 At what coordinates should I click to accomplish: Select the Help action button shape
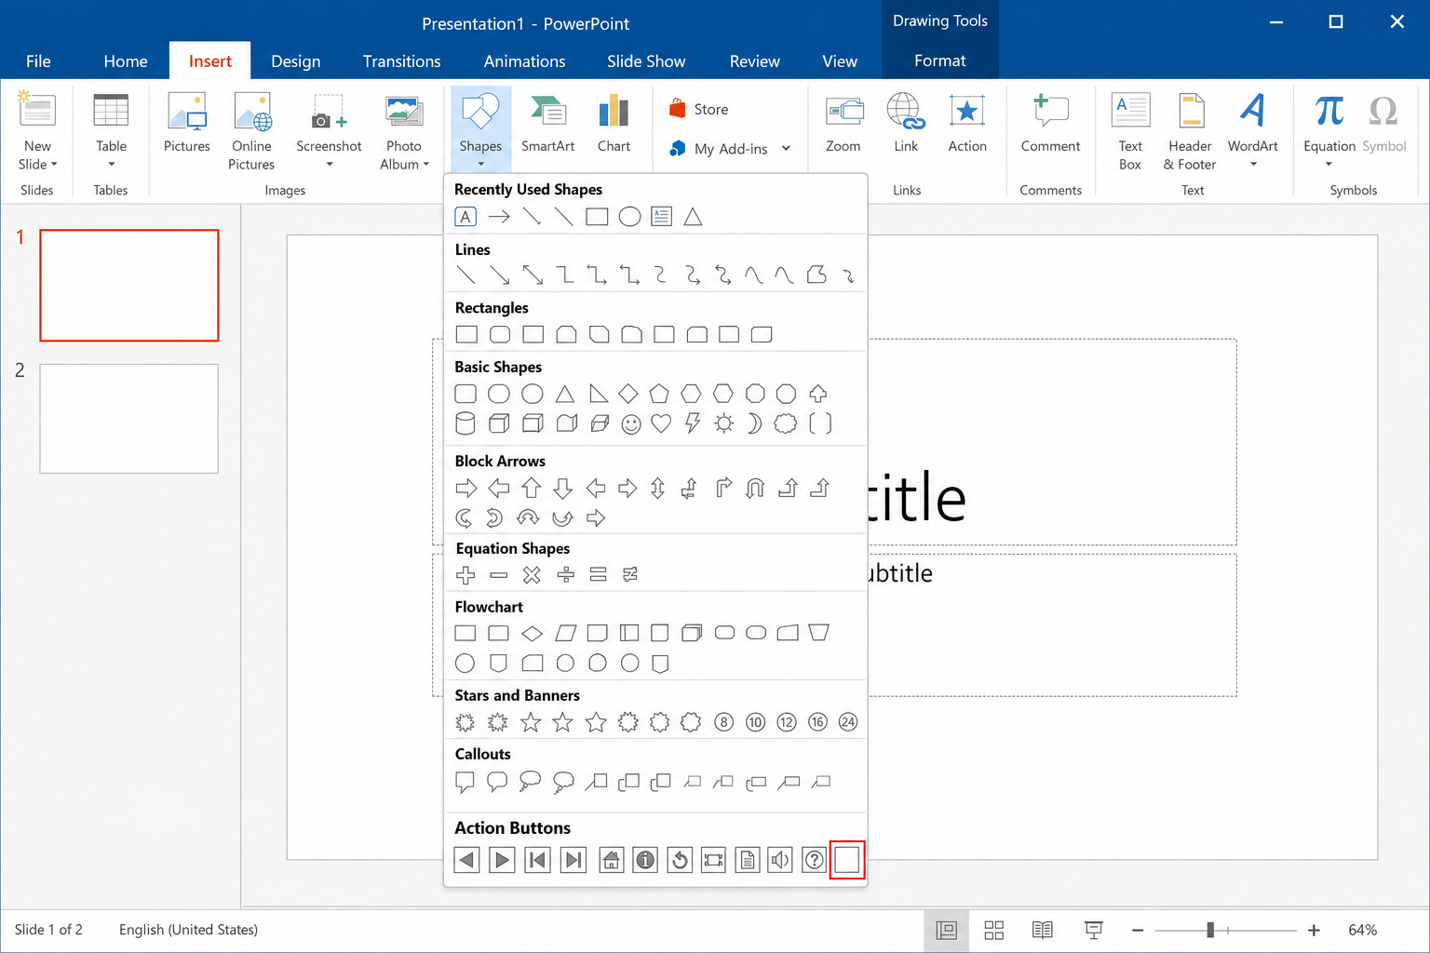[814, 860]
